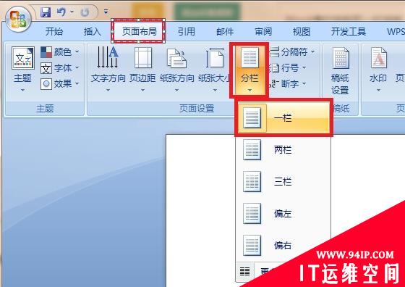Switch to the 开始 tab
Image resolution: width=405 pixels, height=287 pixels.
click(x=54, y=32)
